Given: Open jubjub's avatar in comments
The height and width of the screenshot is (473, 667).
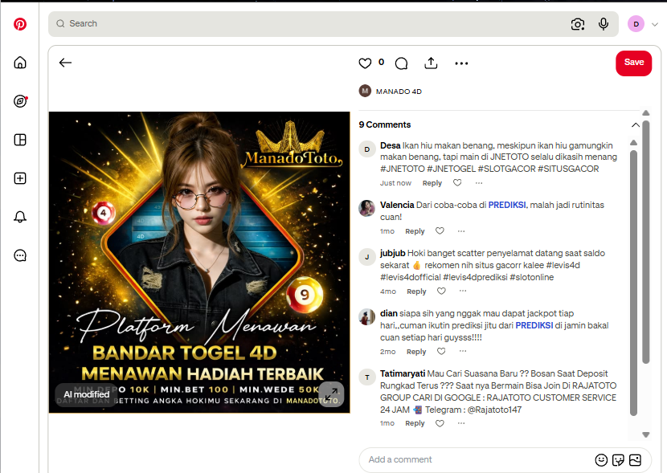Looking at the screenshot, I should [366, 257].
